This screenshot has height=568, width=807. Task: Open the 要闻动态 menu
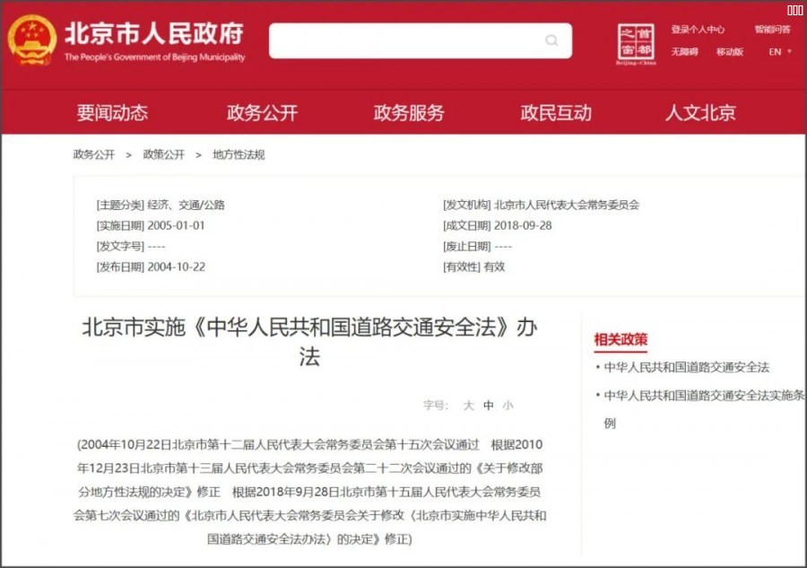coord(112,113)
